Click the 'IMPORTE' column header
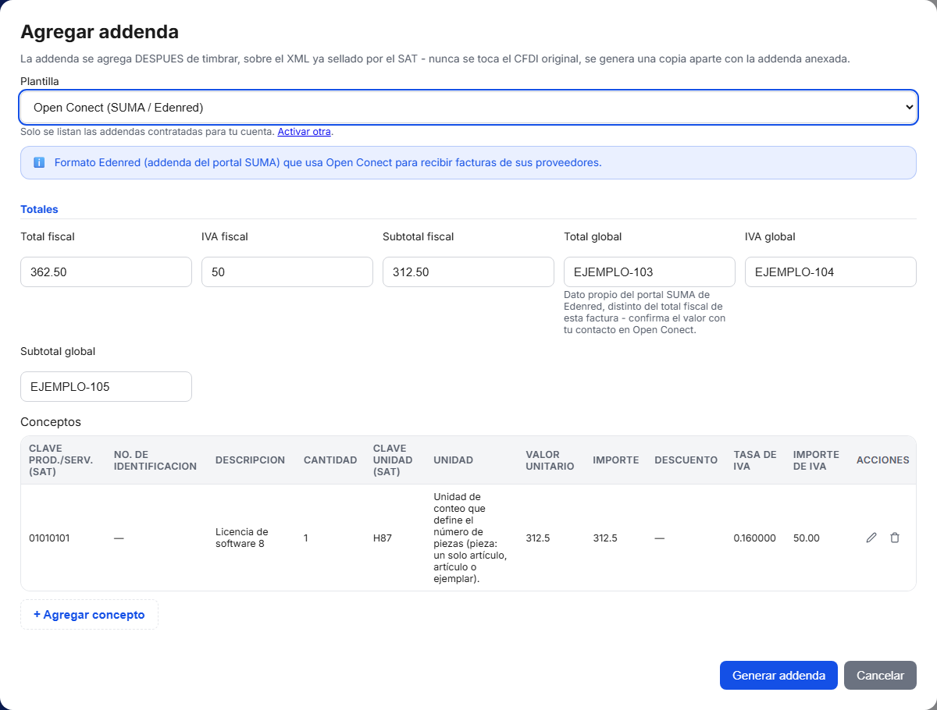The width and height of the screenshot is (937, 710). [x=616, y=460]
